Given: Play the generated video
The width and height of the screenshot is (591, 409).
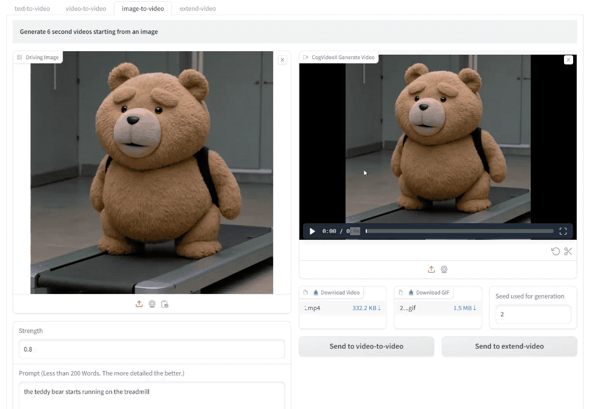Looking at the screenshot, I should (x=312, y=231).
